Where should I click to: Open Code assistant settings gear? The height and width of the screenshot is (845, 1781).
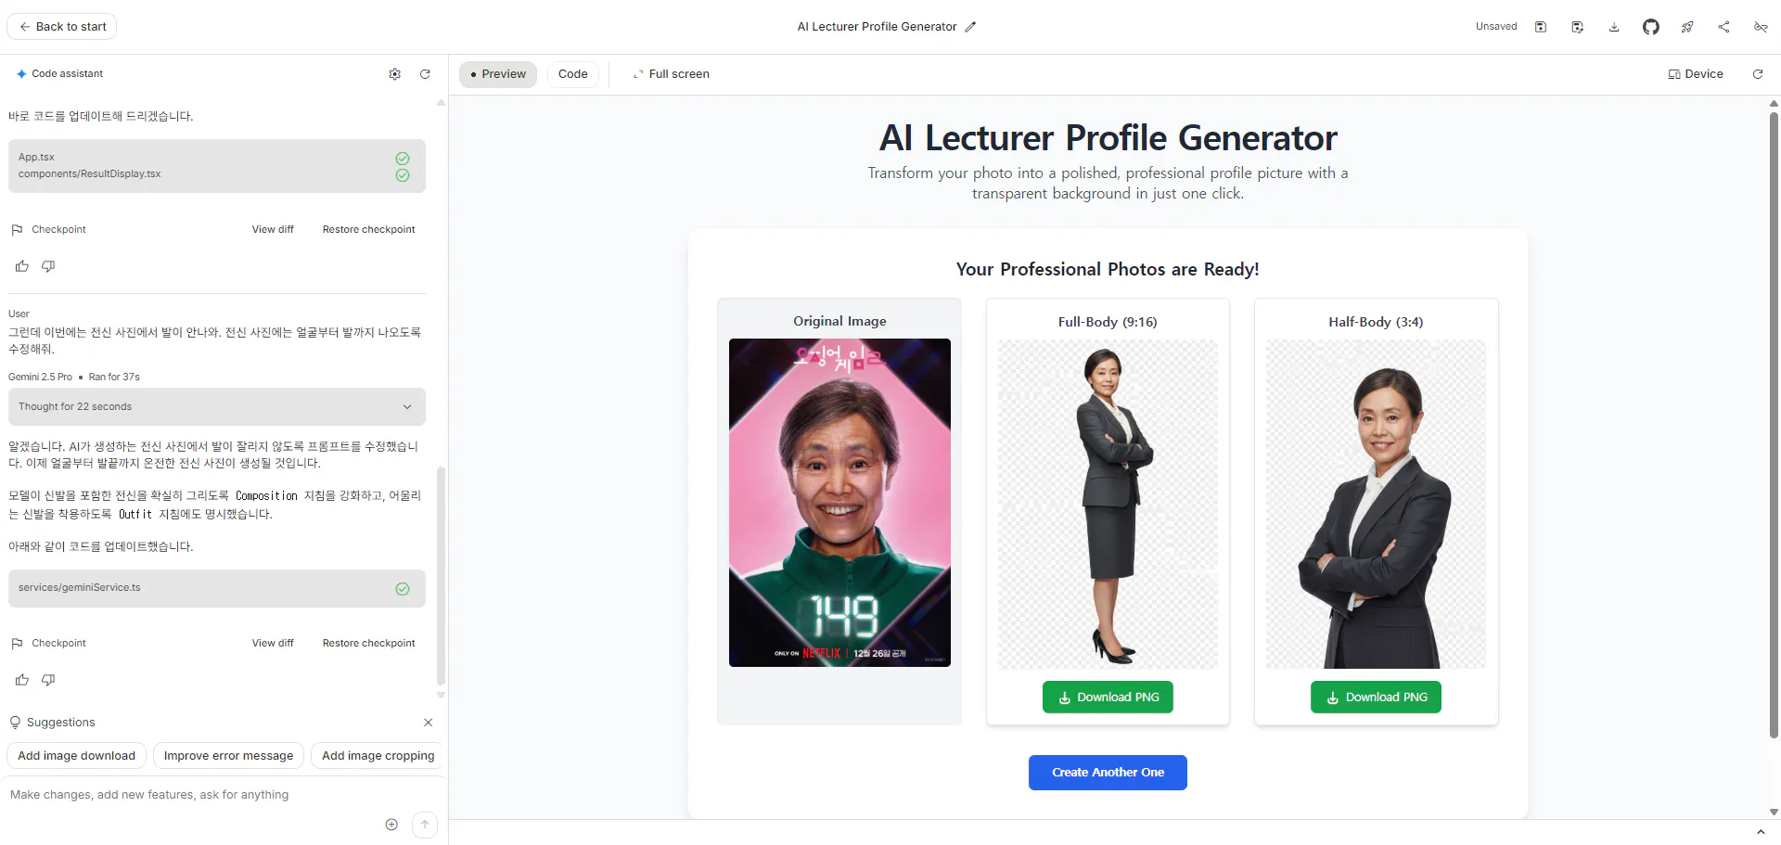(x=395, y=74)
